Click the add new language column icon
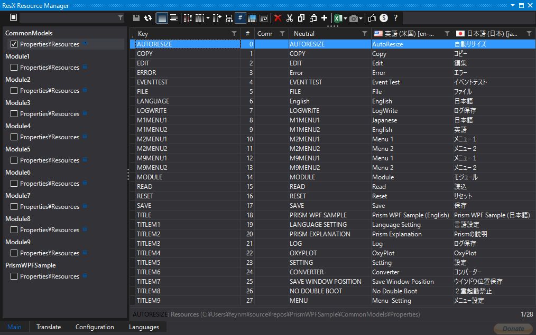The width and height of the screenshot is (536, 335). click(x=217, y=18)
